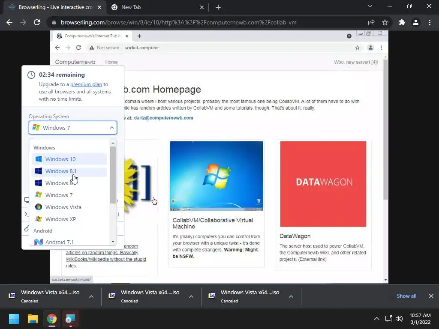
Task: Reload the inner socket.computer page
Action: tap(79, 48)
